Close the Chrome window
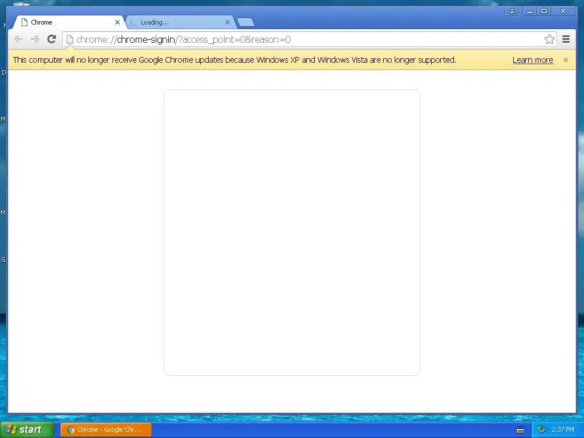The height and width of the screenshot is (438, 584). tap(563, 11)
